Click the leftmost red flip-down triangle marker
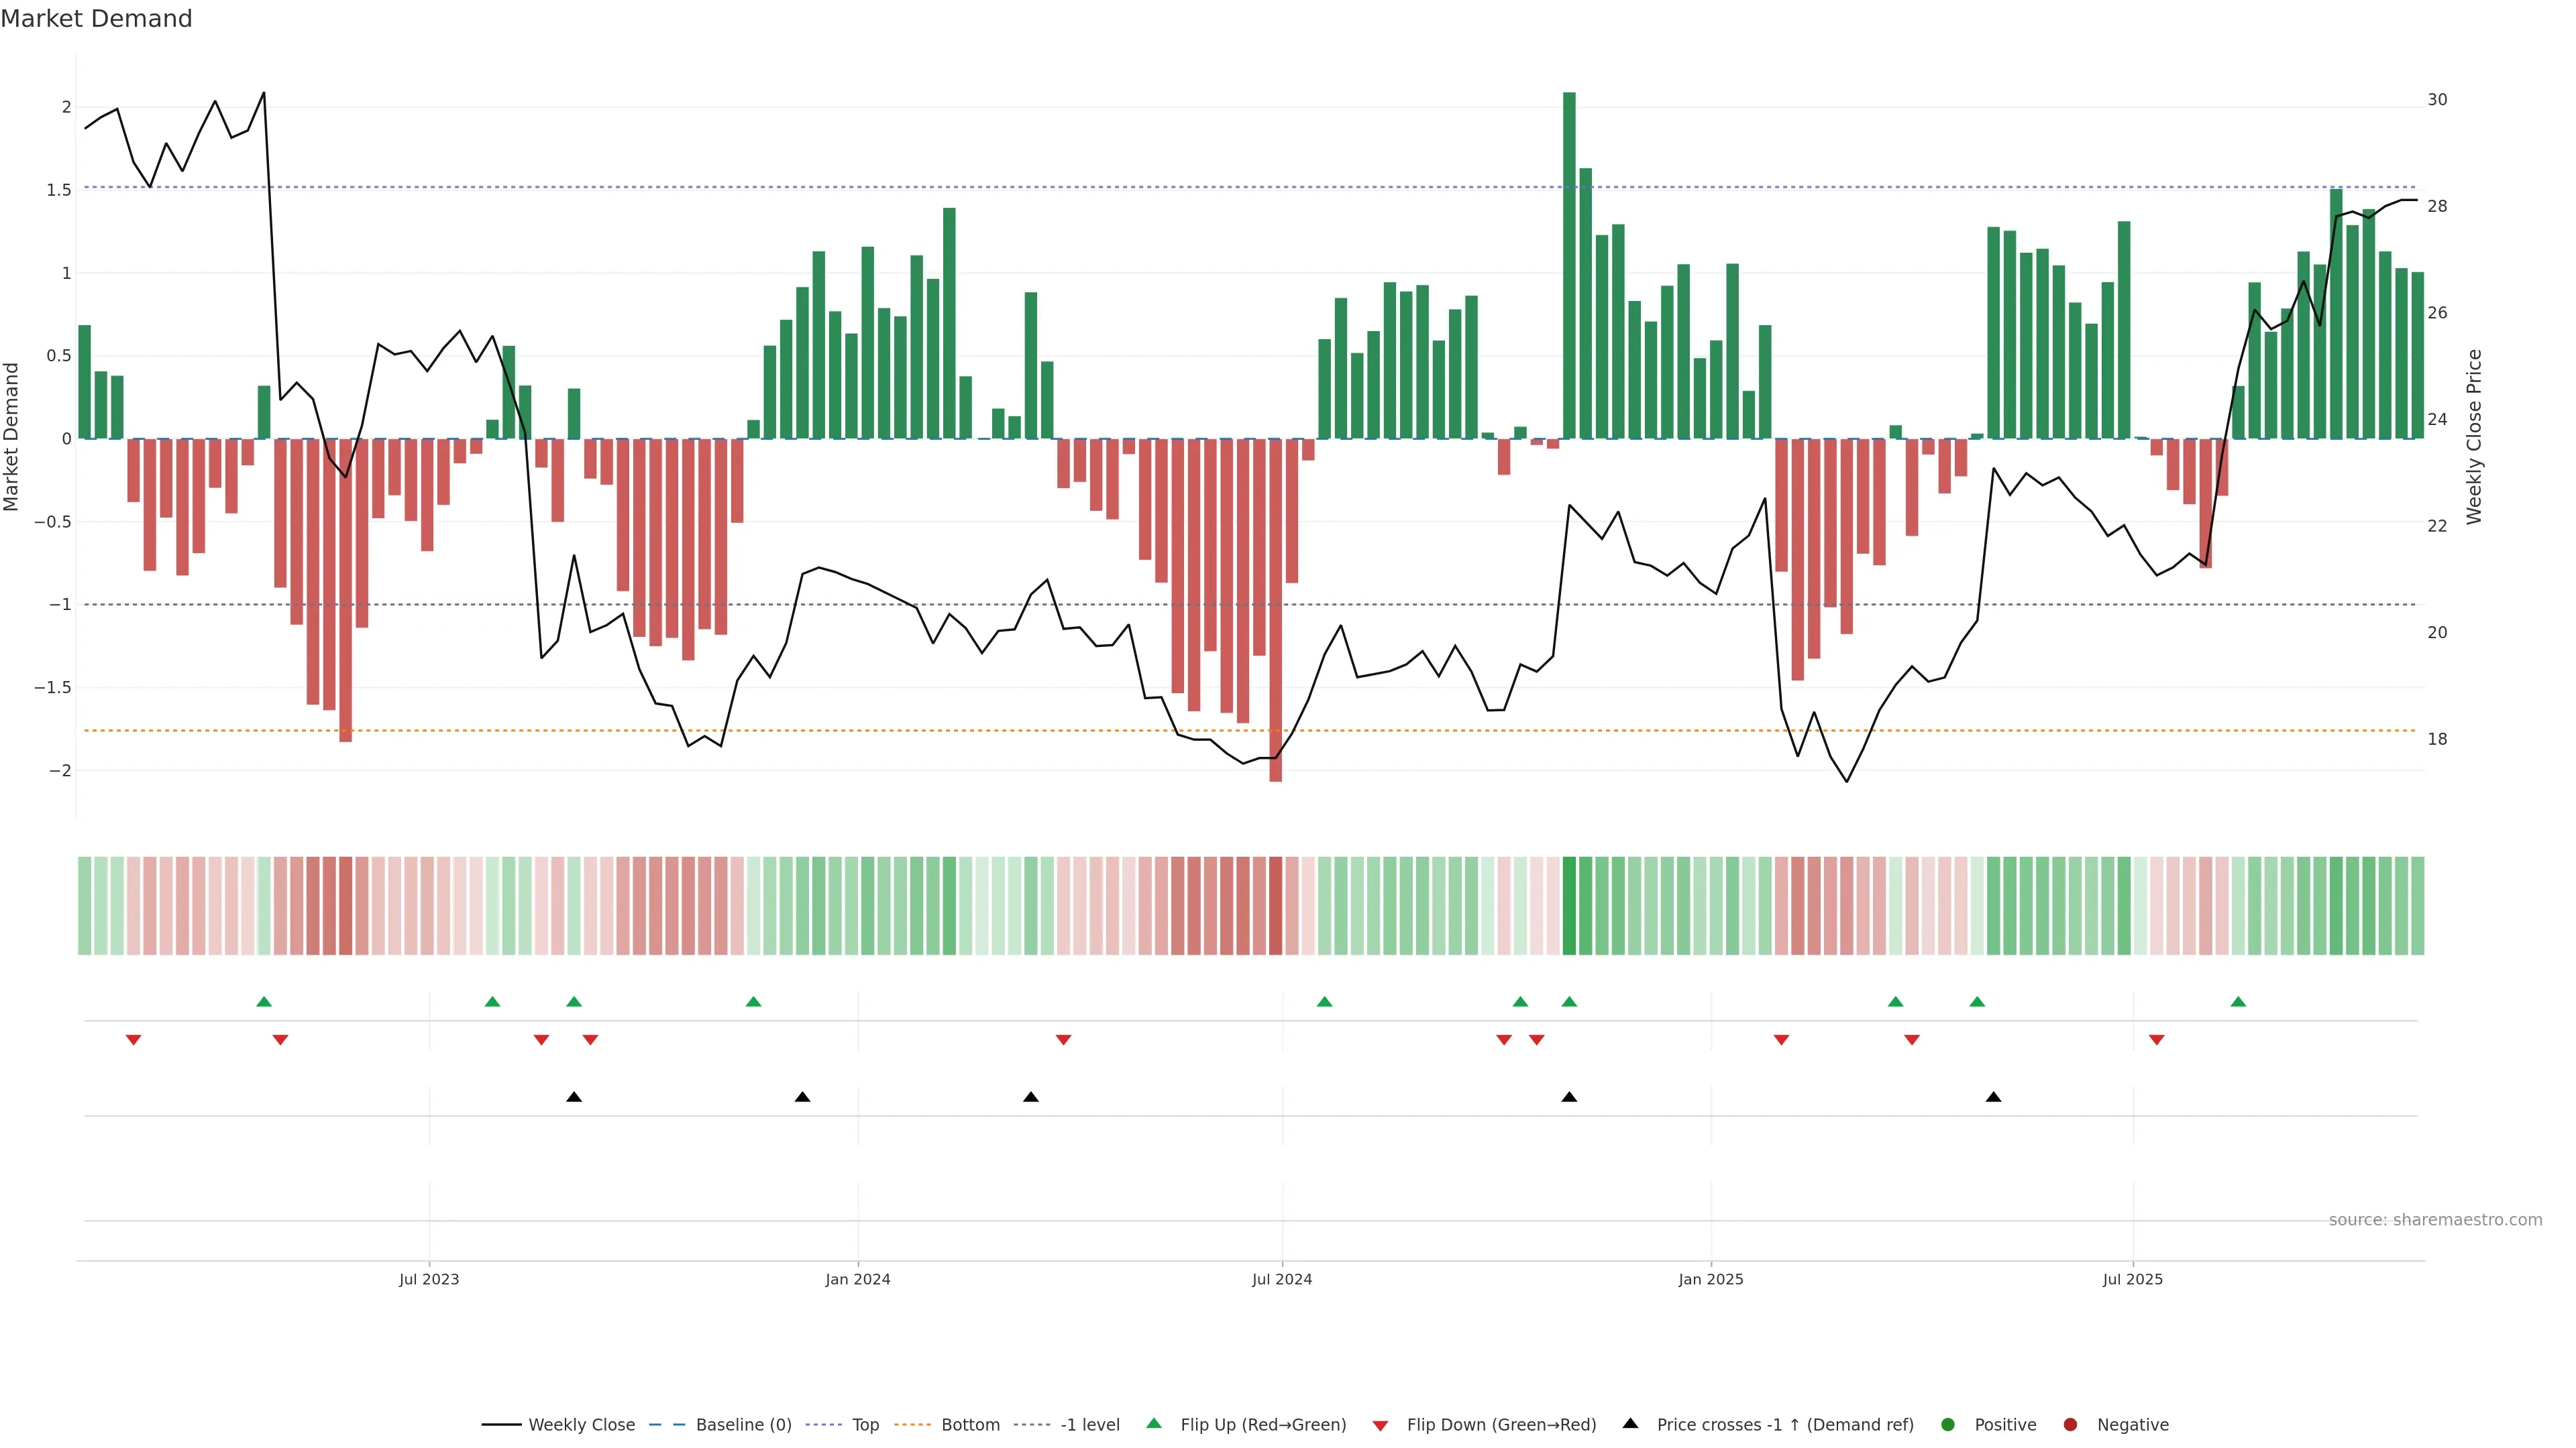Screen dimensions: 2576x1448 pos(133,1040)
